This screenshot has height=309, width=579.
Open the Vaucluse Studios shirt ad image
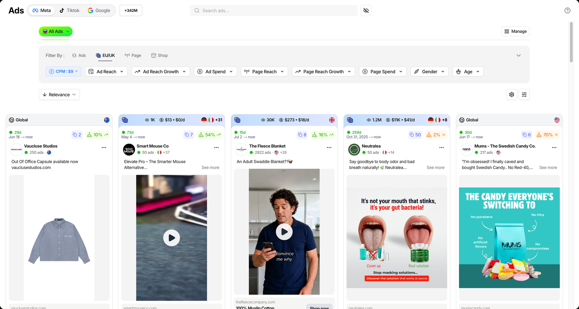point(59,238)
